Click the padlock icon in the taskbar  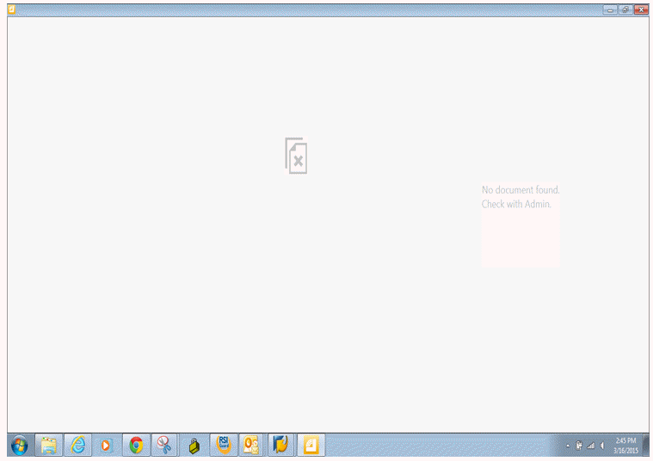[x=194, y=446]
